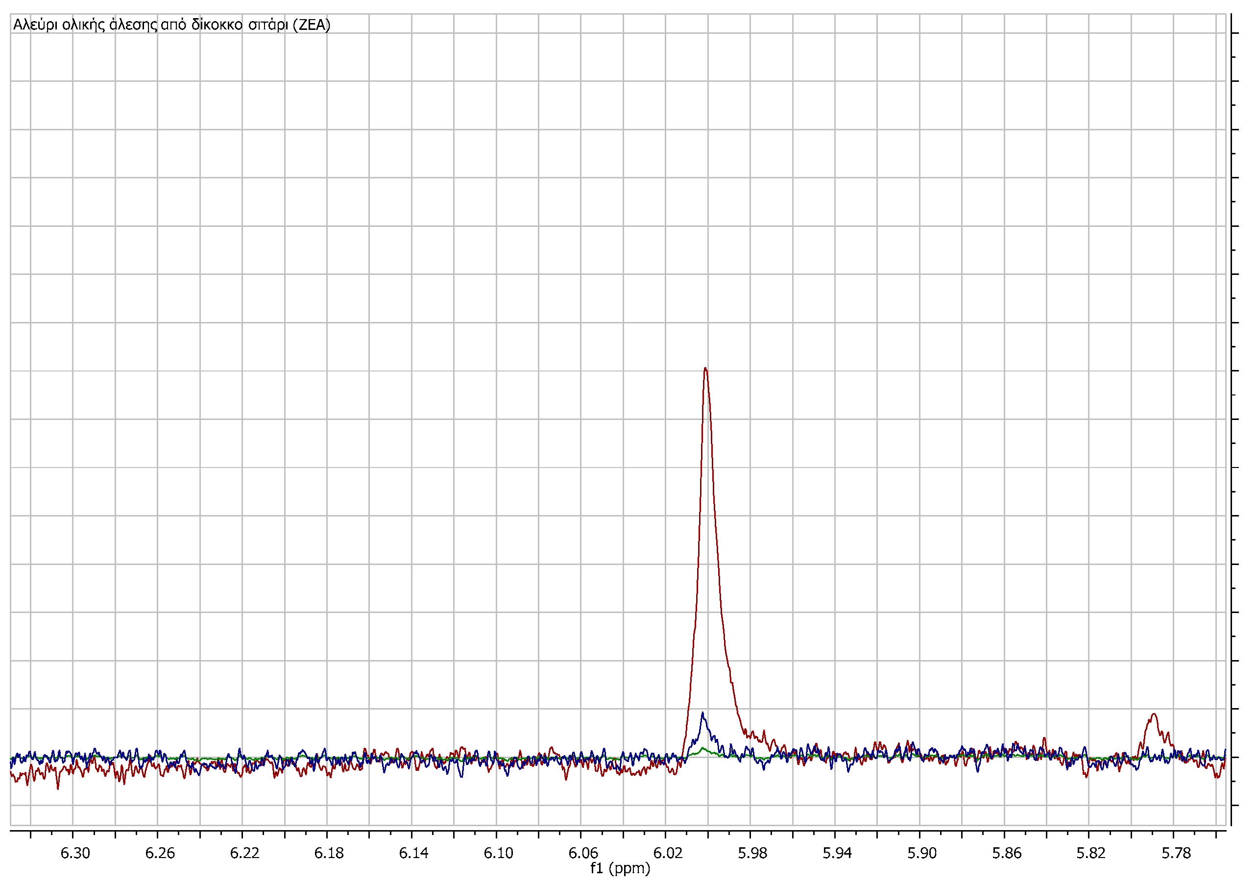Click the small red peak near 5.79 ppm
The width and height of the screenshot is (1257, 885).
[1154, 714]
